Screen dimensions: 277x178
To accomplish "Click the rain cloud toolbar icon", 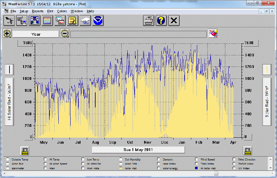I will pyautogui.click(x=85, y=20).
